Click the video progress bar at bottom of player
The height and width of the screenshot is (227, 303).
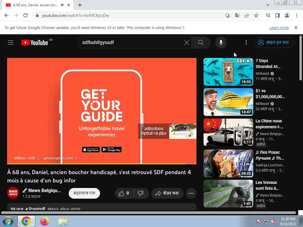[102, 164]
